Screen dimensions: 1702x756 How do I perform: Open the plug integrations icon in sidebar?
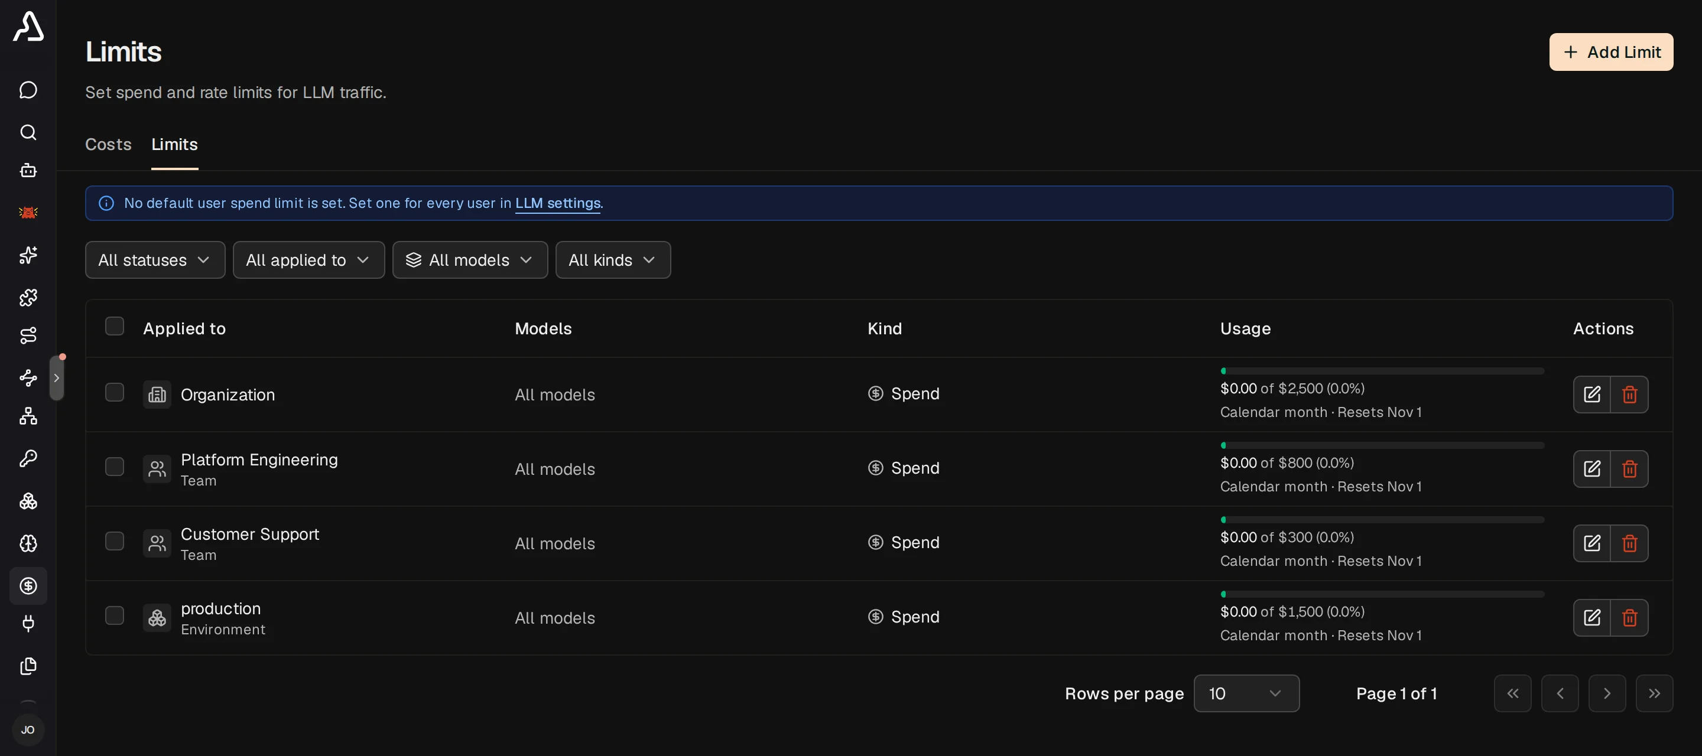pos(28,623)
